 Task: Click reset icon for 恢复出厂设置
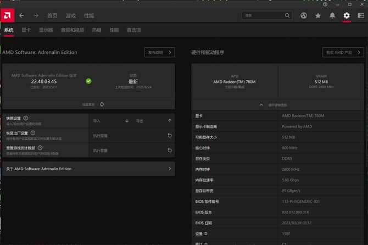tap(170, 135)
